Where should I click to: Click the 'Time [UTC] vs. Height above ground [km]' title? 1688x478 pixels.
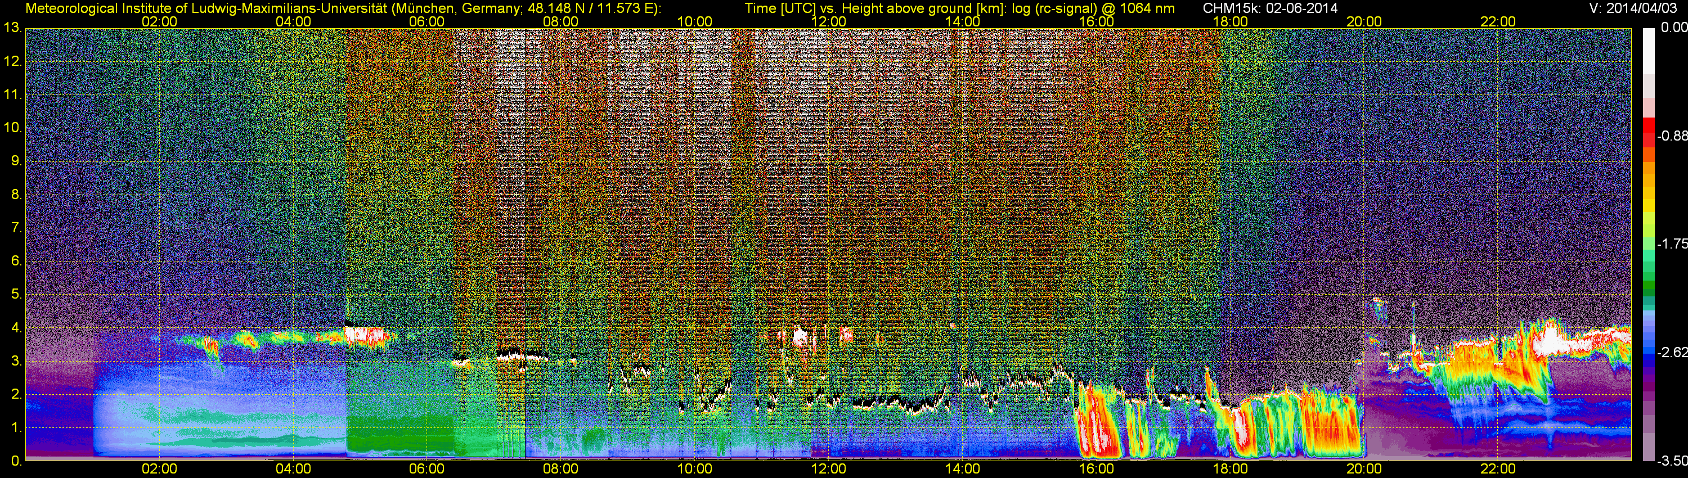876,8
